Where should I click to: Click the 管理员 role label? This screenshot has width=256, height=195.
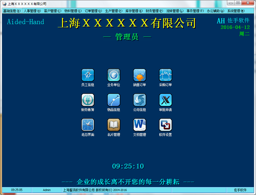(x=127, y=37)
